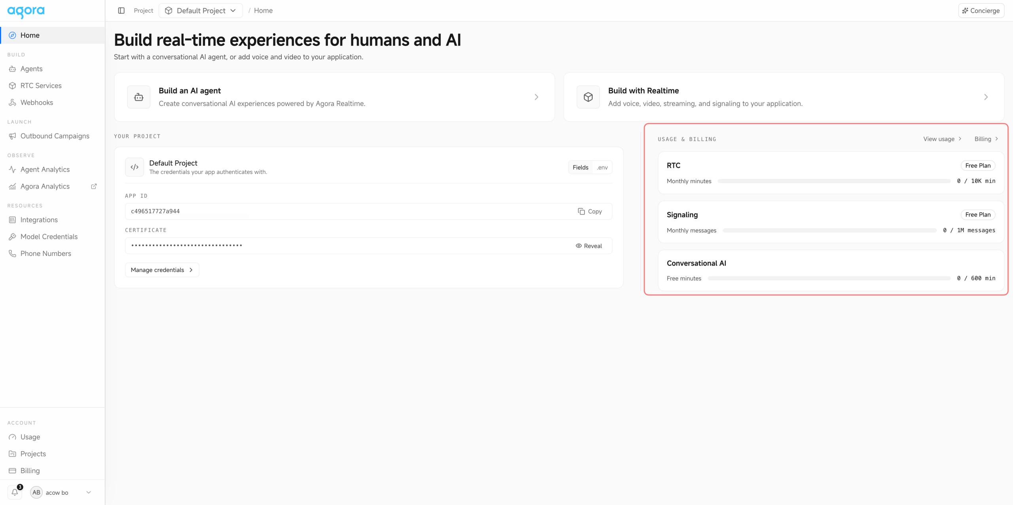
Task: Click chevron on Build an AI agent card
Action: pos(537,97)
